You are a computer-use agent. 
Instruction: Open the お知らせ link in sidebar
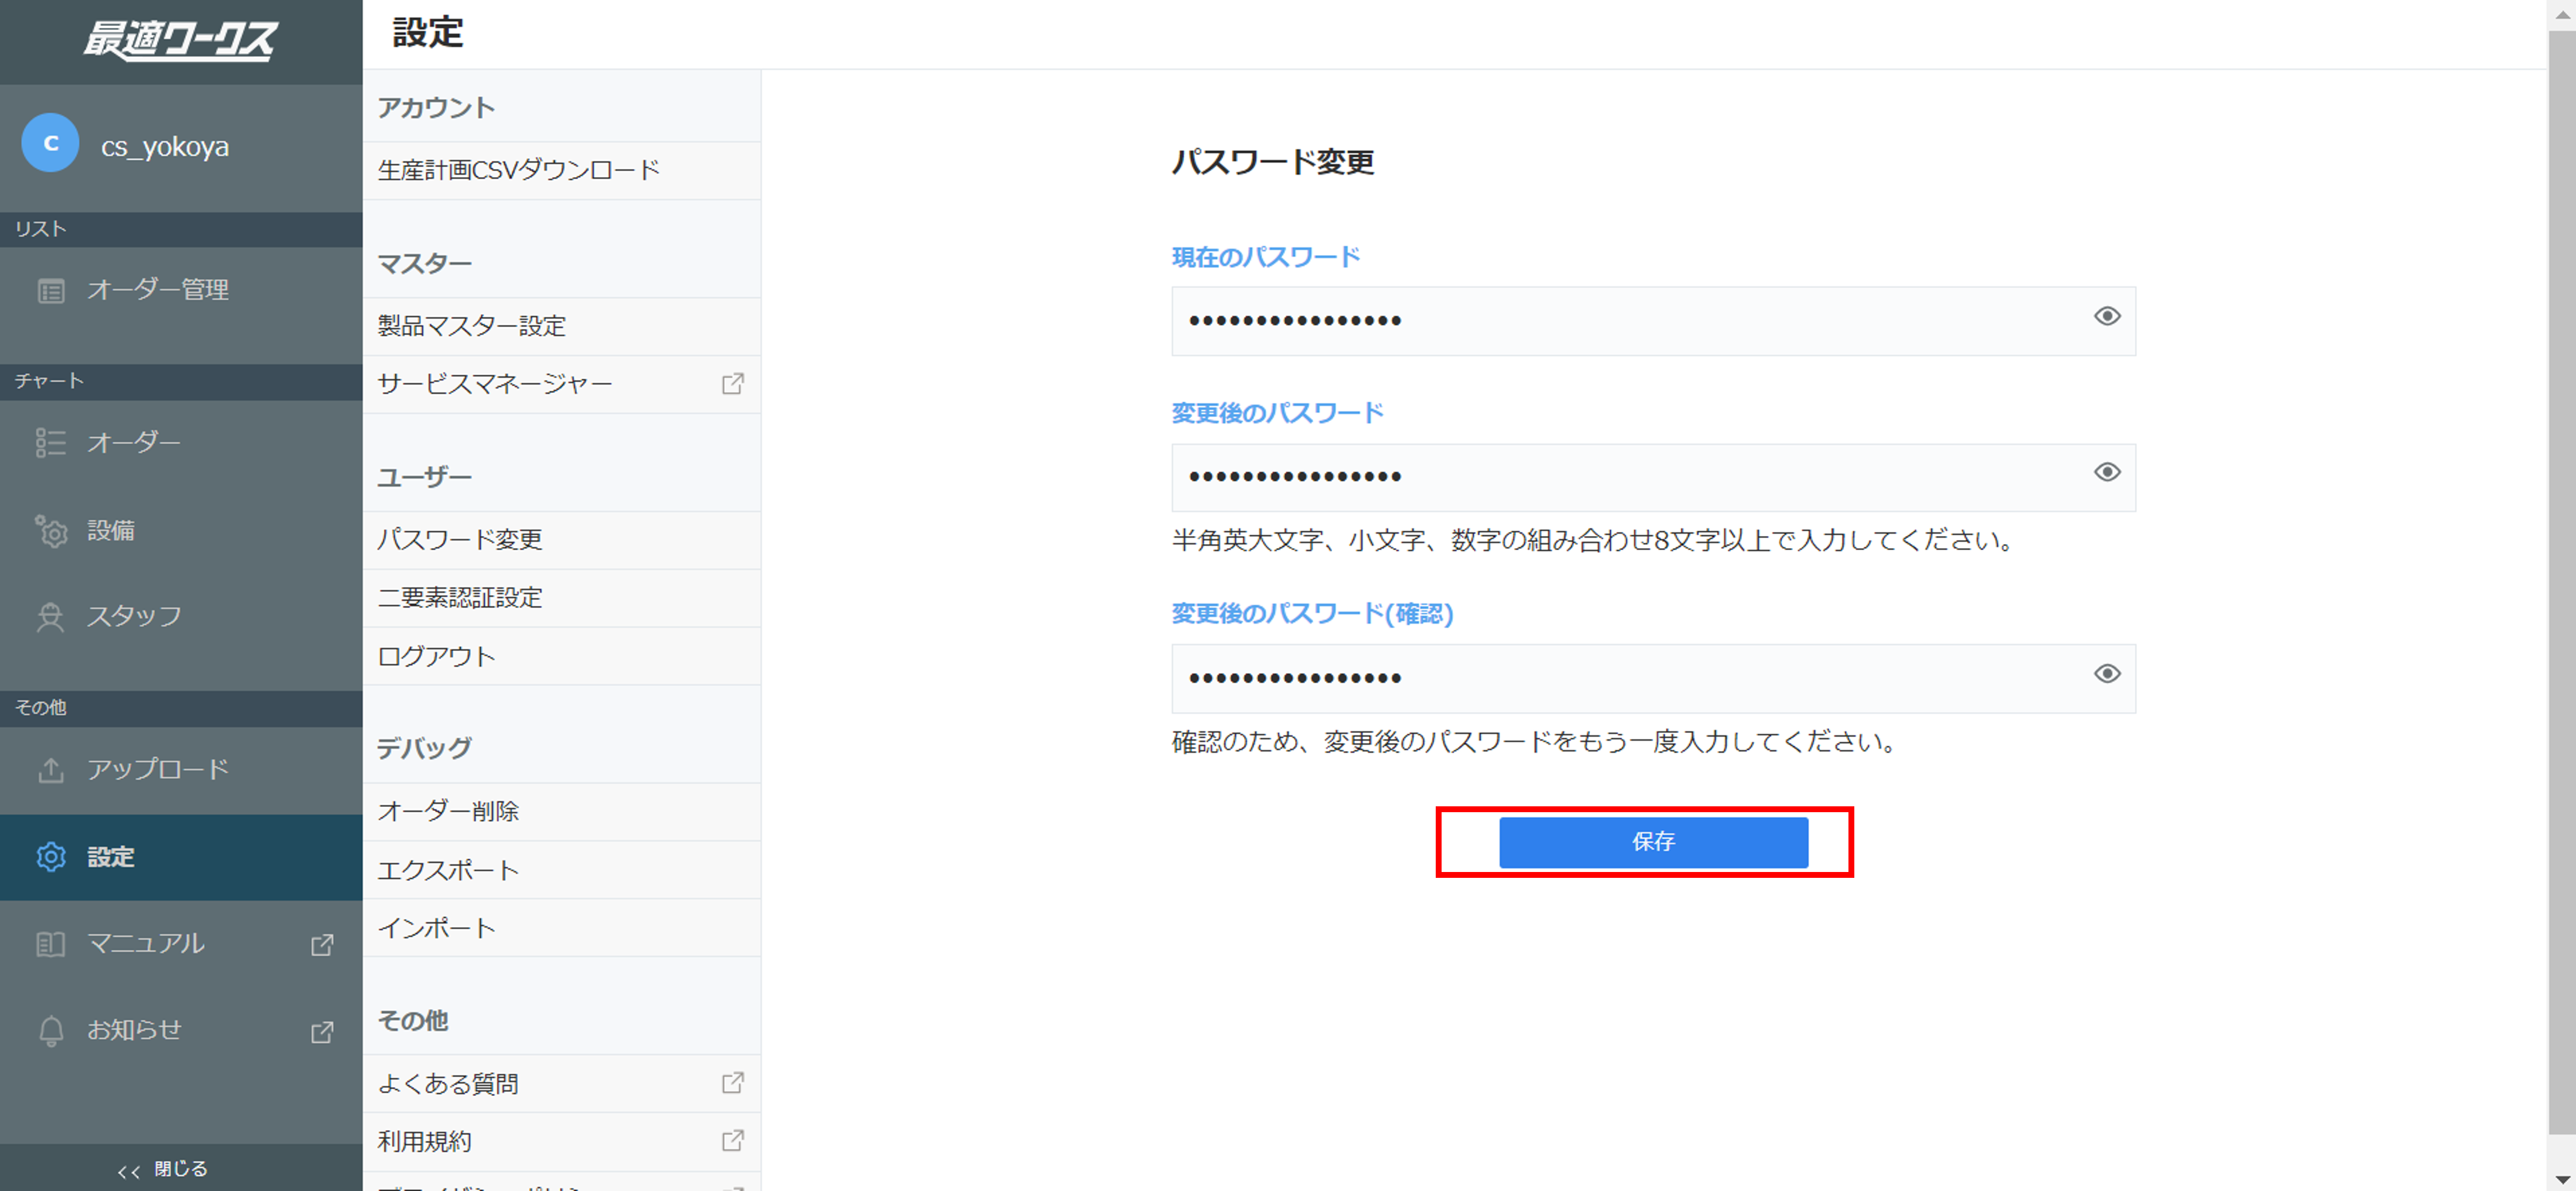(181, 1031)
